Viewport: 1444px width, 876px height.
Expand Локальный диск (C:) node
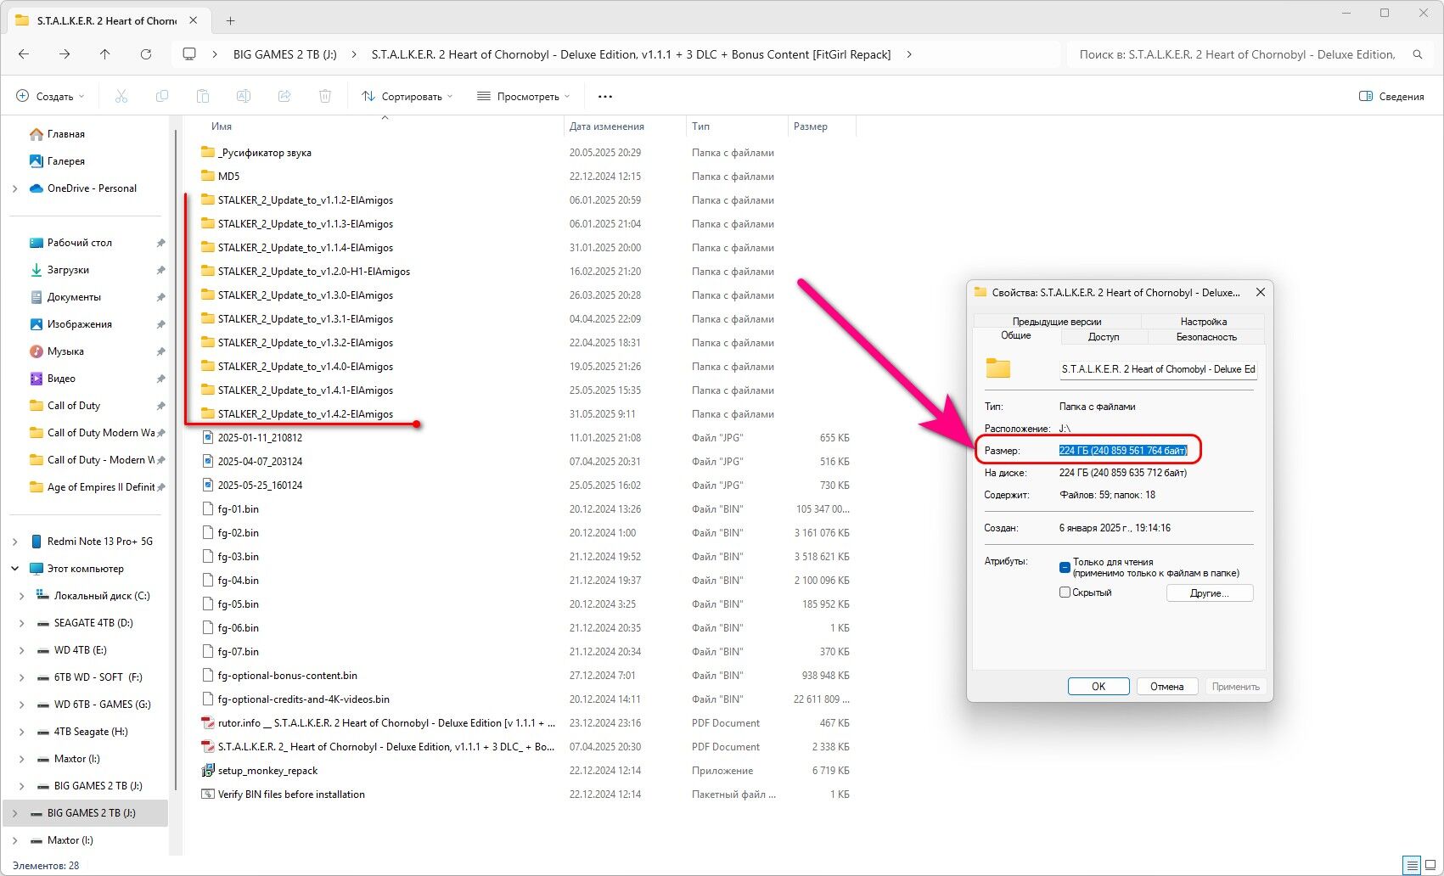21,596
